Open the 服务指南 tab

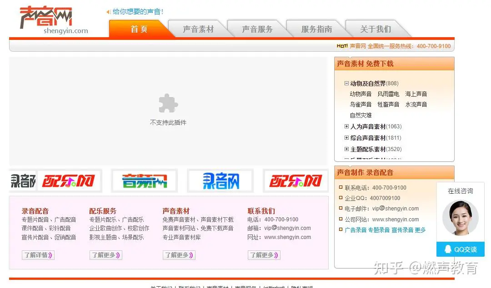316,29
